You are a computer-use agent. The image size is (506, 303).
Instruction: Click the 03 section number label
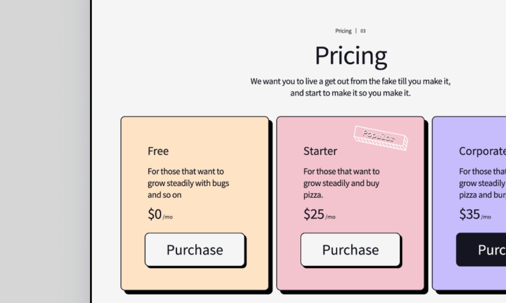[363, 31]
